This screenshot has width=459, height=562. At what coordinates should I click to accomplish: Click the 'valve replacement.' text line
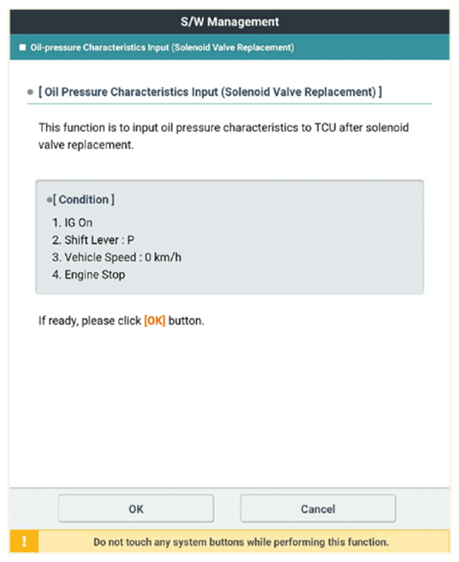(86, 144)
